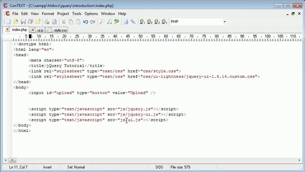This screenshot has width=305, height=172.
Task: Open the View menu
Action: [x=35, y=14]
